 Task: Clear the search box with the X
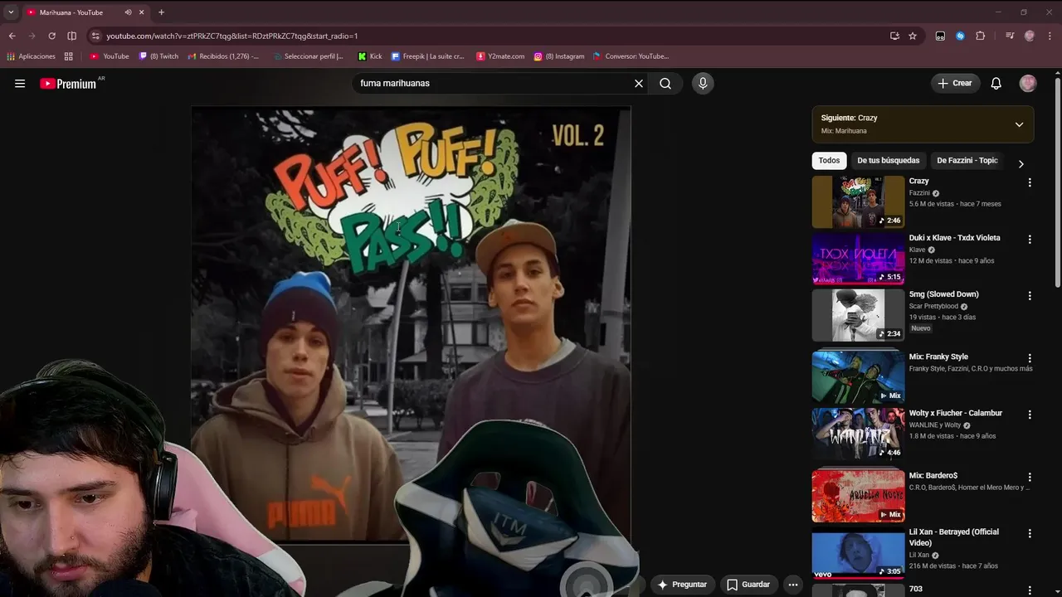click(x=639, y=83)
